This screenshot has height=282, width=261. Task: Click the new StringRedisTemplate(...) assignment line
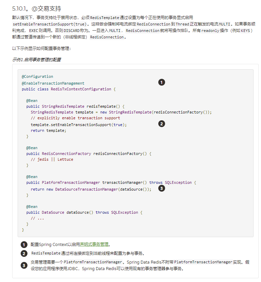tap(121, 112)
